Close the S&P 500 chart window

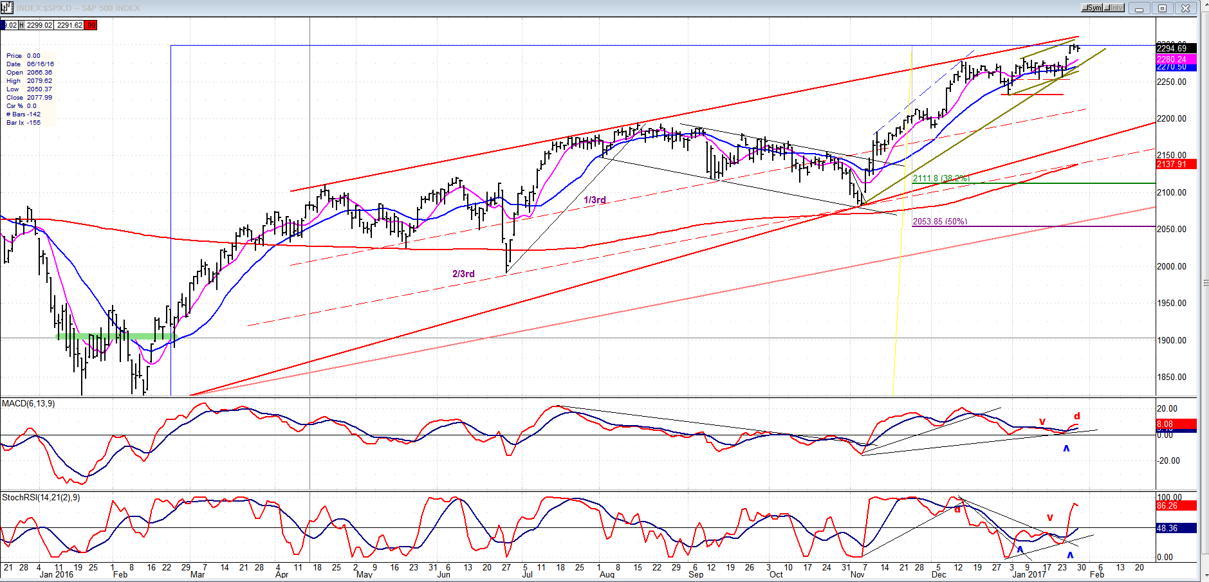[1185, 8]
